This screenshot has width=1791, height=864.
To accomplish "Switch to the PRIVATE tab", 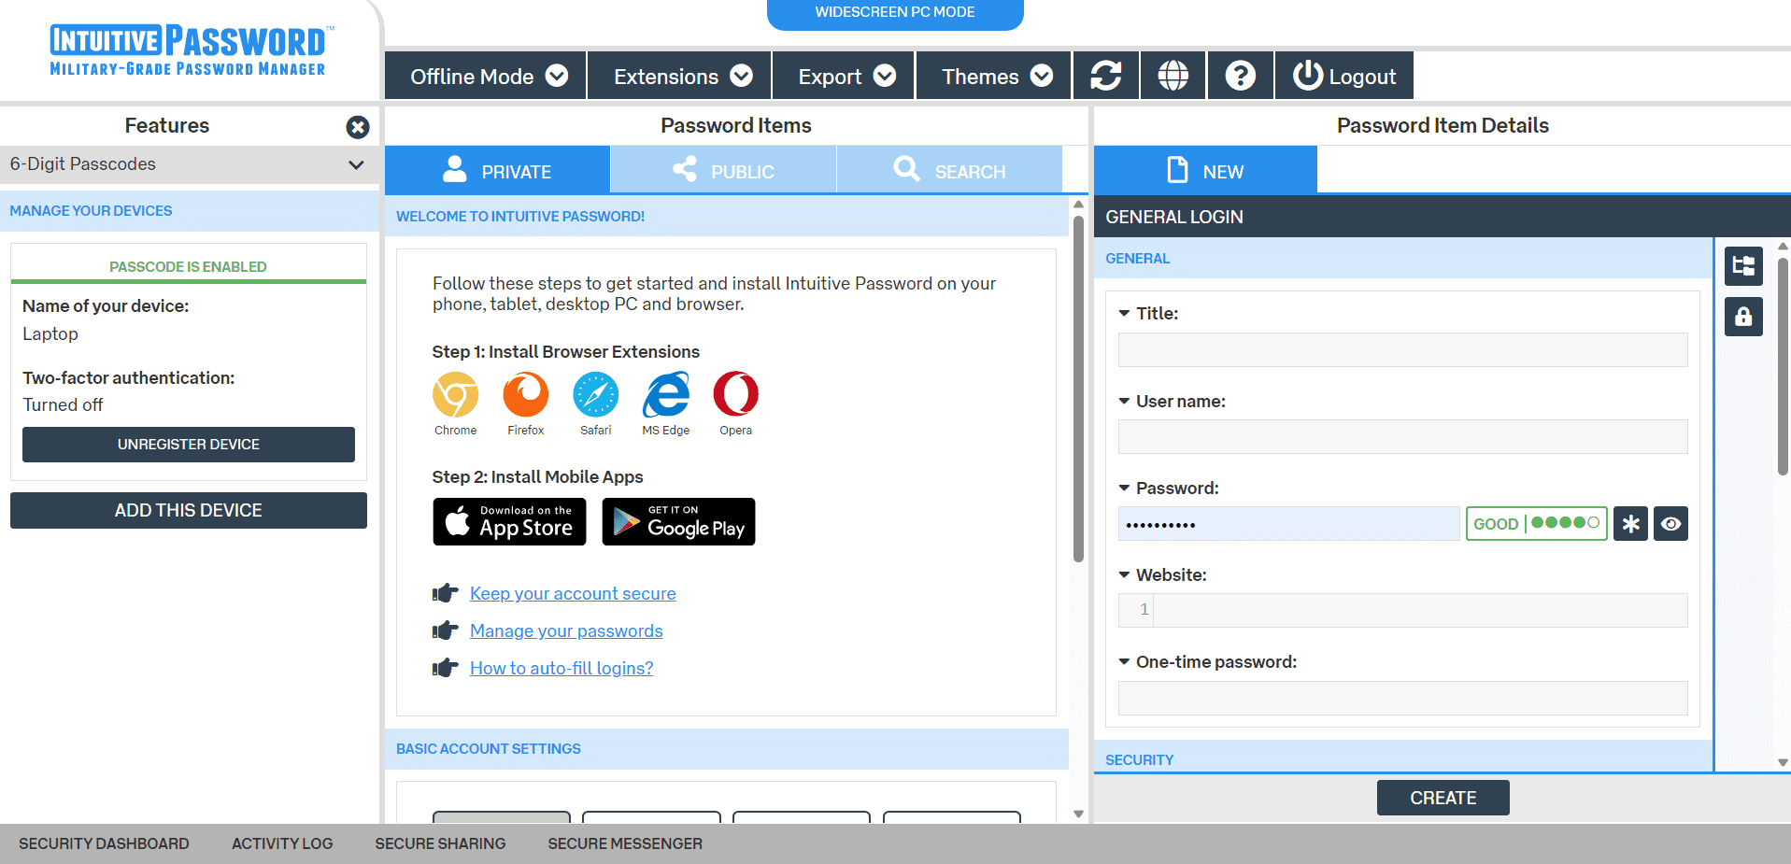I will coord(497,170).
